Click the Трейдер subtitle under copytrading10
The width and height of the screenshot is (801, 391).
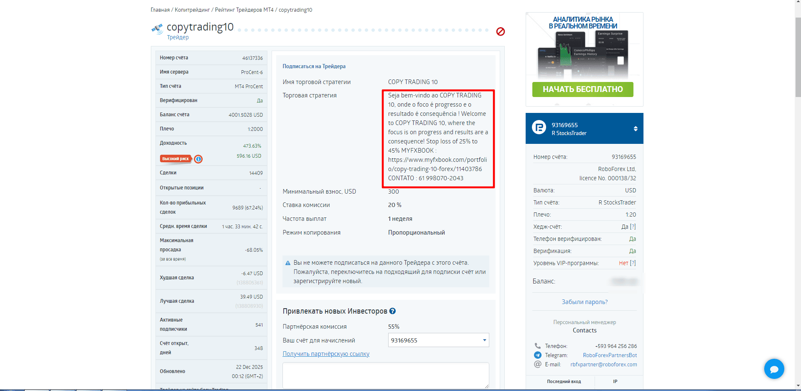coord(178,37)
